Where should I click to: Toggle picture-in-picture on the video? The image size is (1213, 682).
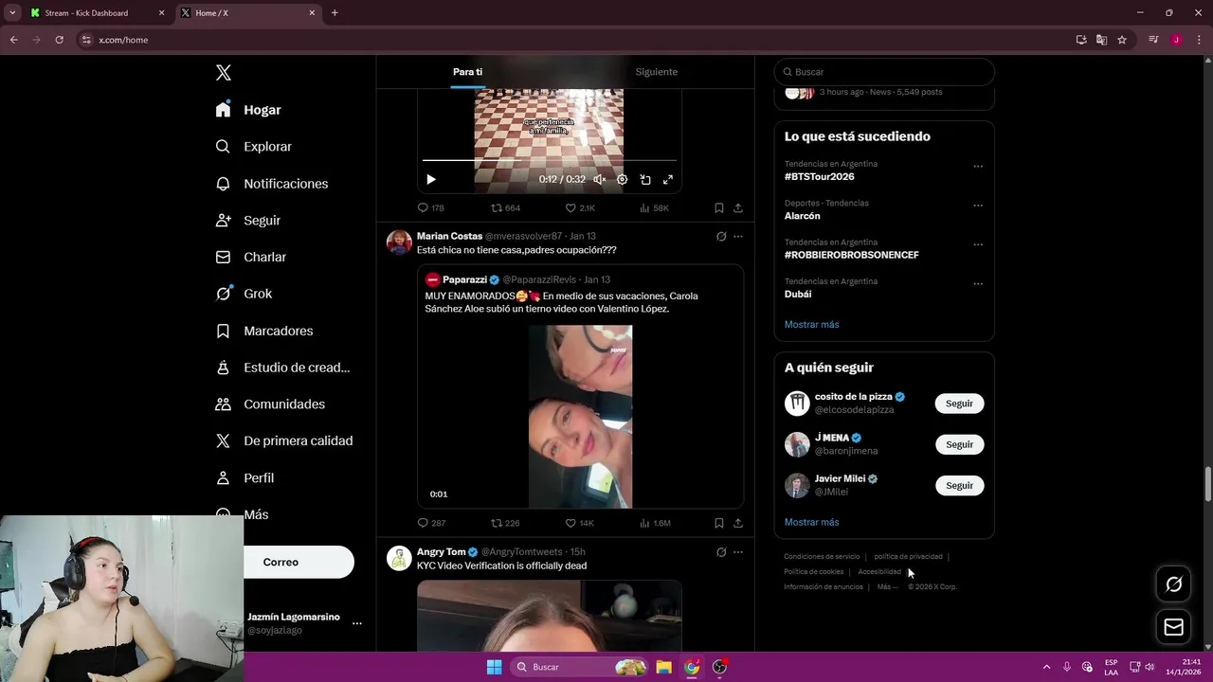[x=644, y=179]
